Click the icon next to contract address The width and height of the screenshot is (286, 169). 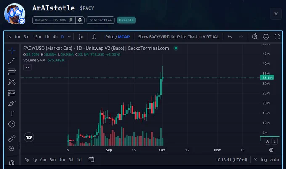coord(80,20)
